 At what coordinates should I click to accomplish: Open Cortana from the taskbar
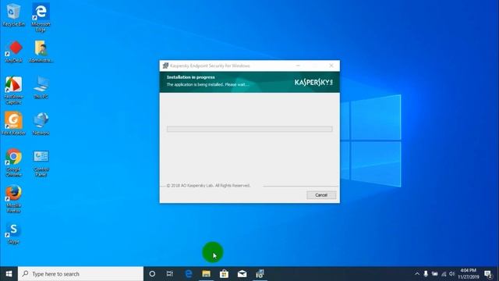point(152,274)
